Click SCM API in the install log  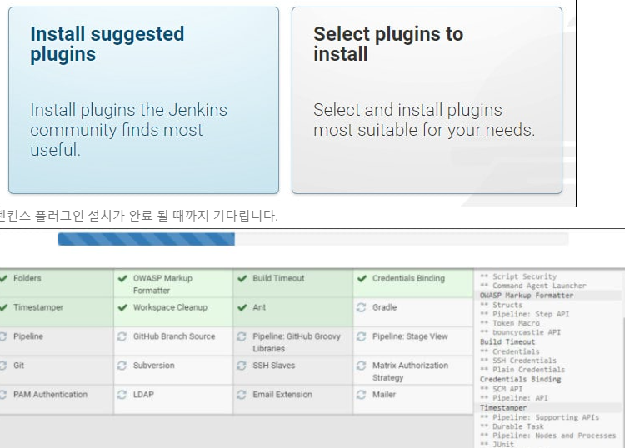pyautogui.click(x=507, y=389)
